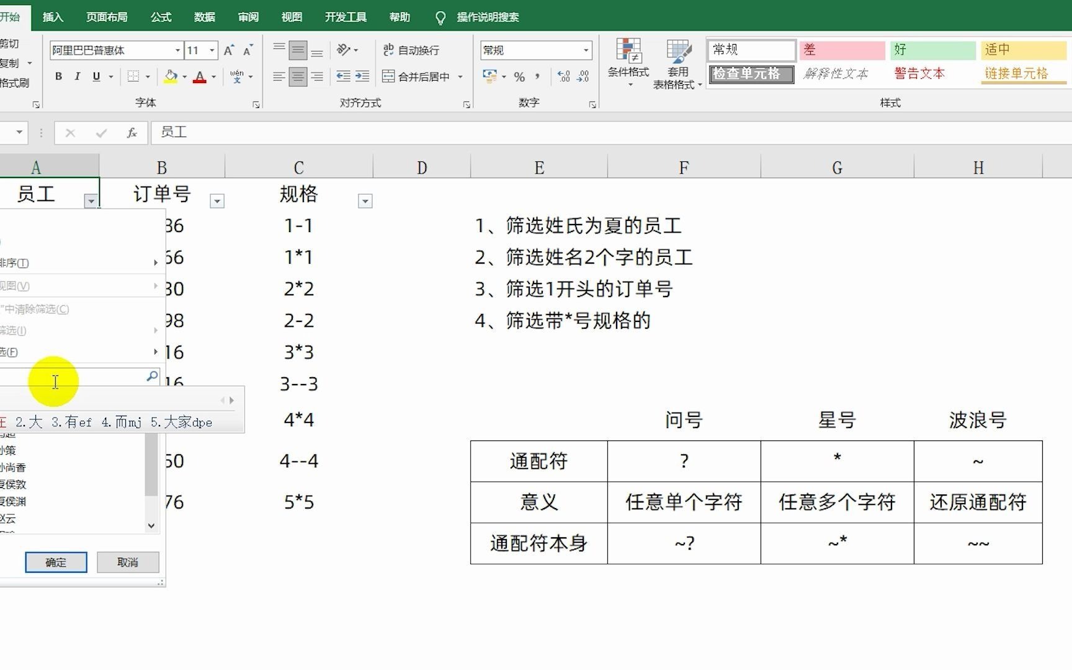Switch to 开发工具 tab

[x=346, y=17]
